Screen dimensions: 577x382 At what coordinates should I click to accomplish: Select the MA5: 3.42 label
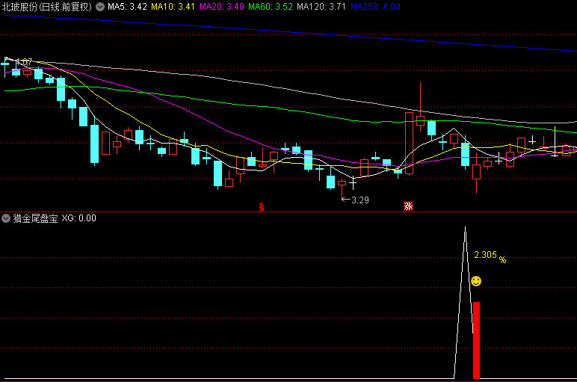click(127, 7)
